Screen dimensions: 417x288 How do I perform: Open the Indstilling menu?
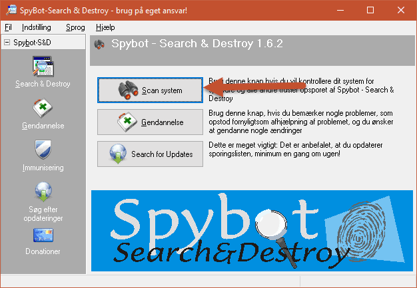point(37,27)
